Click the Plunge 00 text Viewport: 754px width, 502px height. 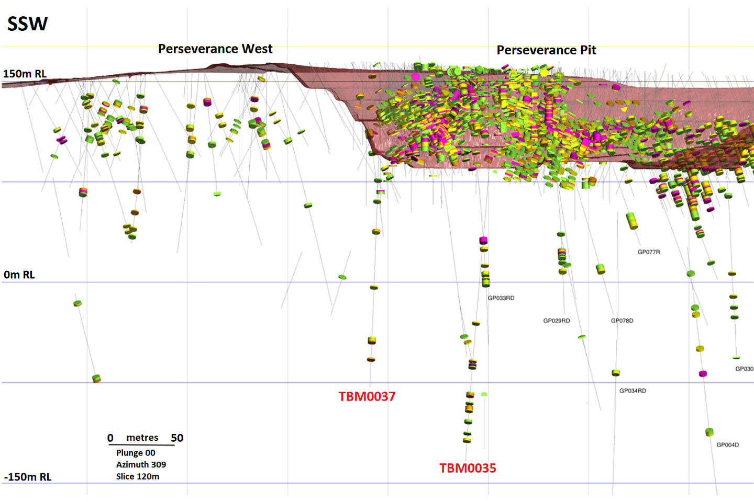[x=136, y=453]
